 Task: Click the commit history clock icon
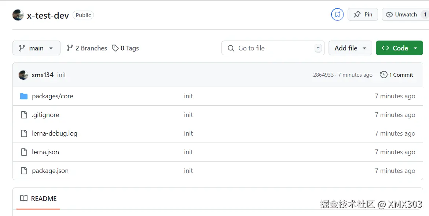(x=384, y=75)
